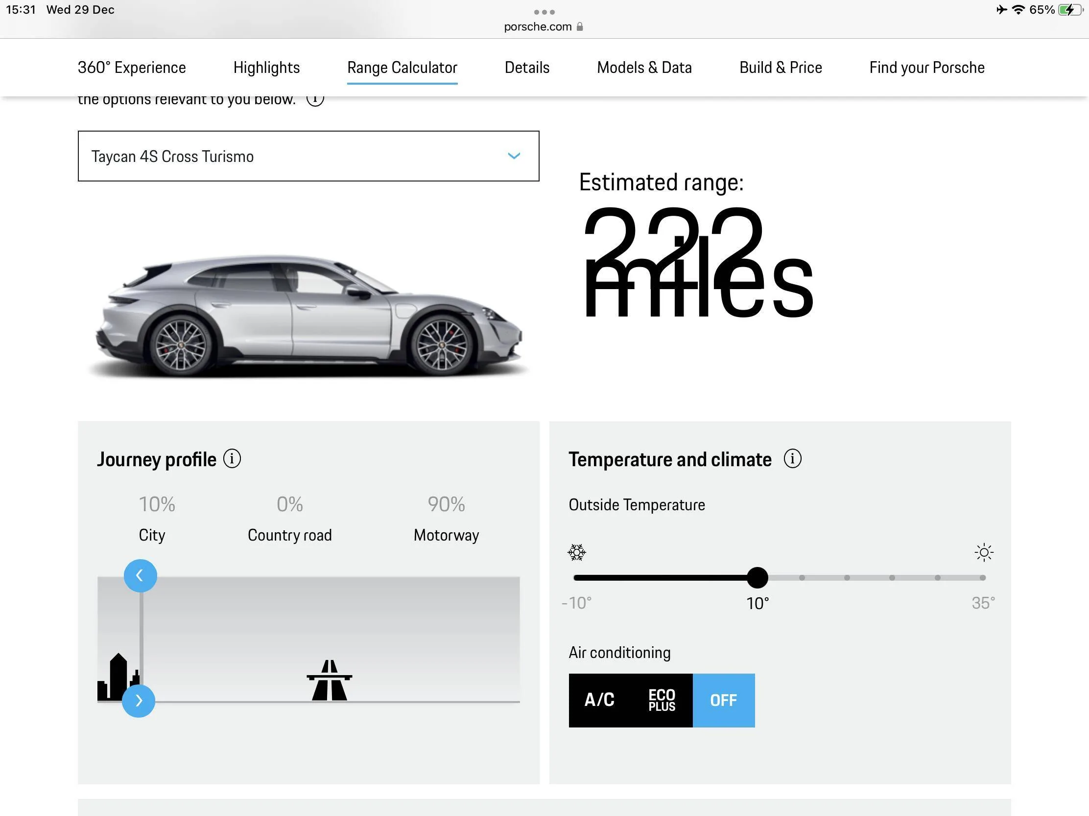The image size is (1089, 816).
Task: Click the 35° maximum temperature label
Action: coord(983,603)
